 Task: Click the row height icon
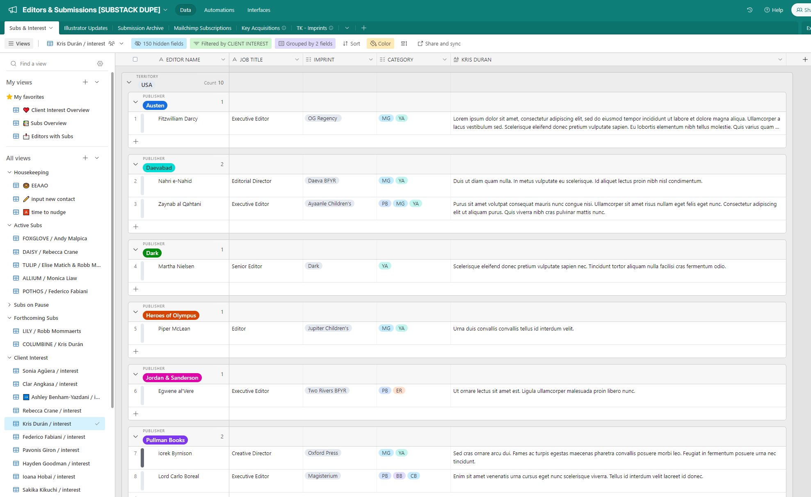[x=404, y=43]
